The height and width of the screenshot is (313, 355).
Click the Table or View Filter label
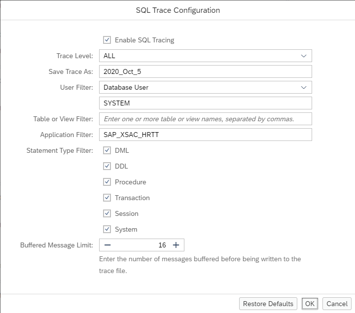point(63,119)
